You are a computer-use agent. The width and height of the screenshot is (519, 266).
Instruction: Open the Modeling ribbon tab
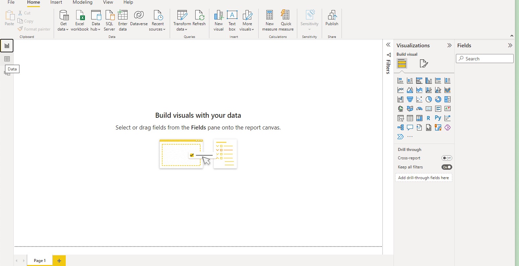pos(83,2)
